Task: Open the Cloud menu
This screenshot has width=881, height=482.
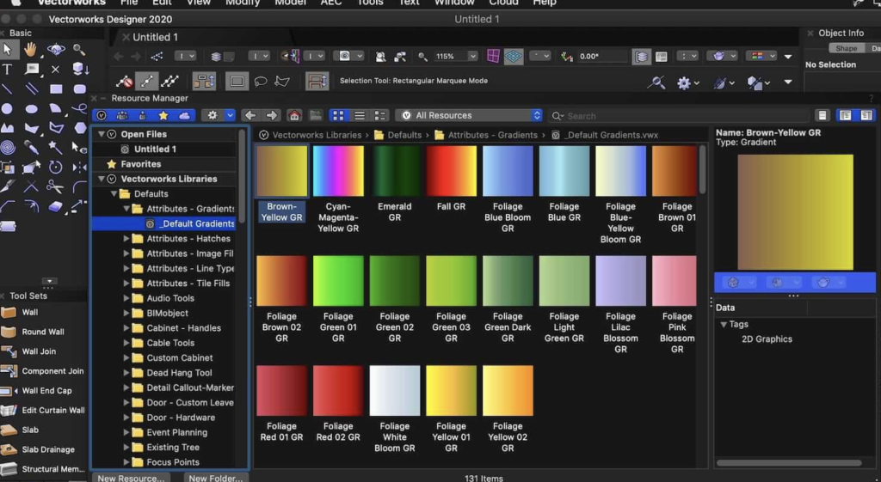Action: click(503, 3)
